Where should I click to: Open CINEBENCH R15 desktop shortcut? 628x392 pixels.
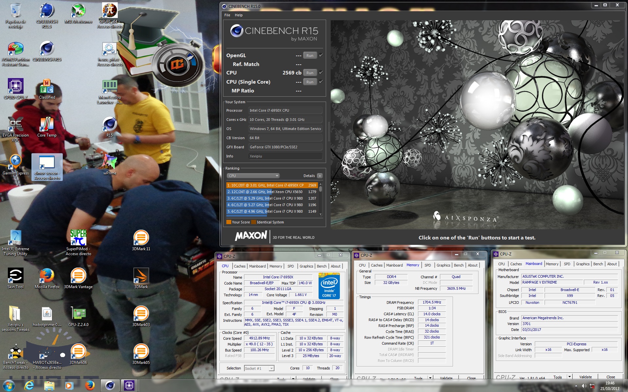[47, 52]
